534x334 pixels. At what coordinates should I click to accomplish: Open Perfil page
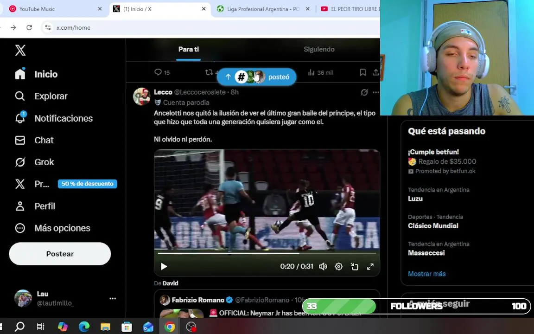click(x=35, y=206)
